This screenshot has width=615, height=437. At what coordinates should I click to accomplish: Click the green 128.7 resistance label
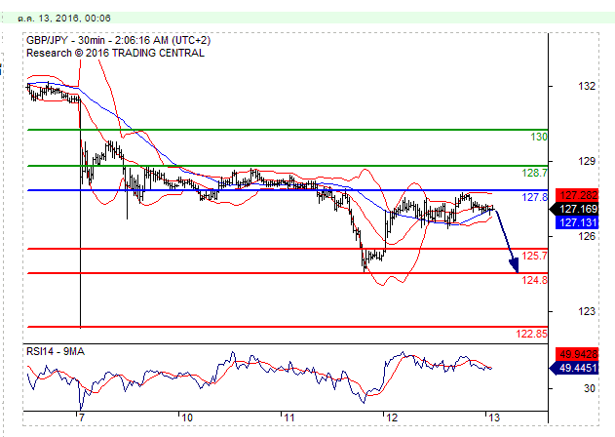pyautogui.click(x=534, y=173)
